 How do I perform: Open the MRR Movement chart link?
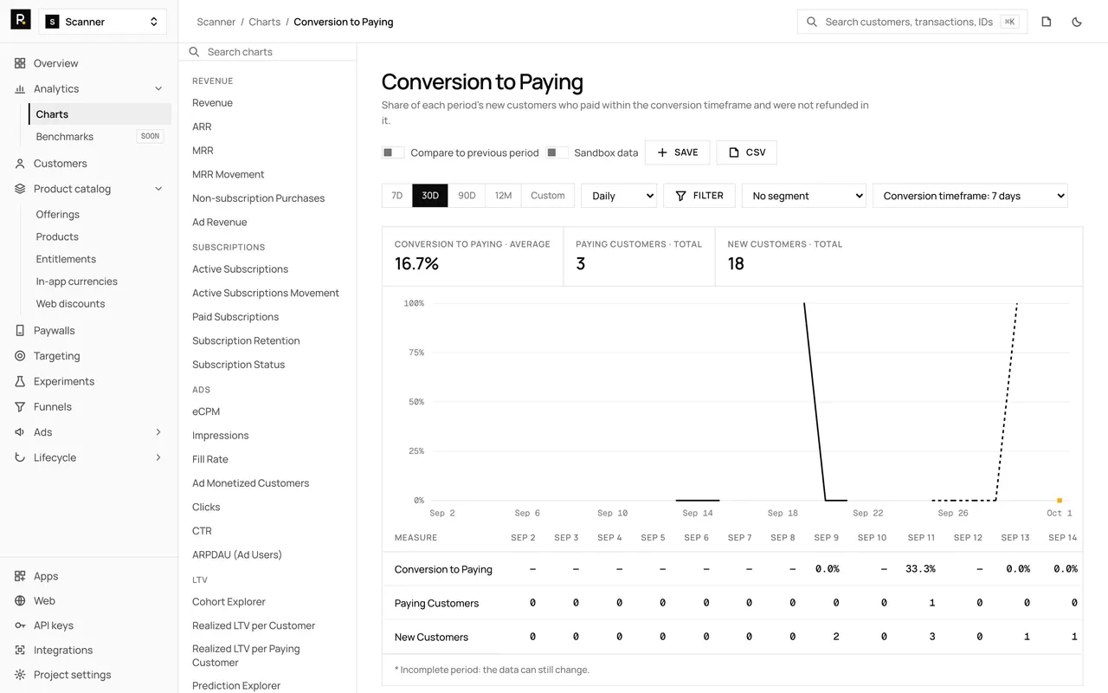pos(229,174)
